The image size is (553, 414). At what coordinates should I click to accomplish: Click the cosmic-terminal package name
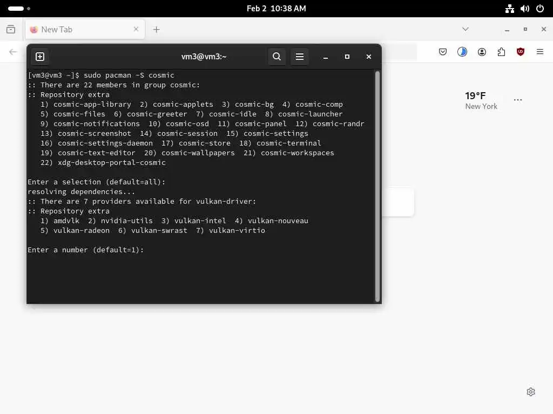(289, 143)
